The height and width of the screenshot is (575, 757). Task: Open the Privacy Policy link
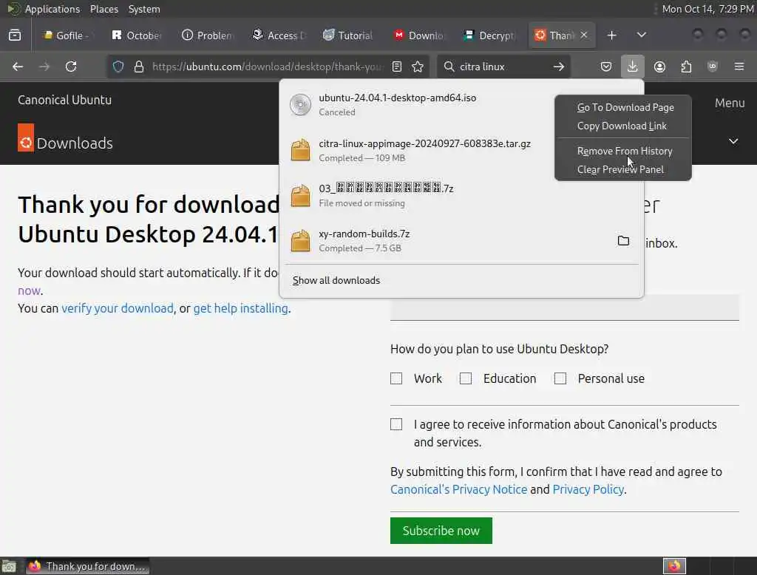click(588, 489)
